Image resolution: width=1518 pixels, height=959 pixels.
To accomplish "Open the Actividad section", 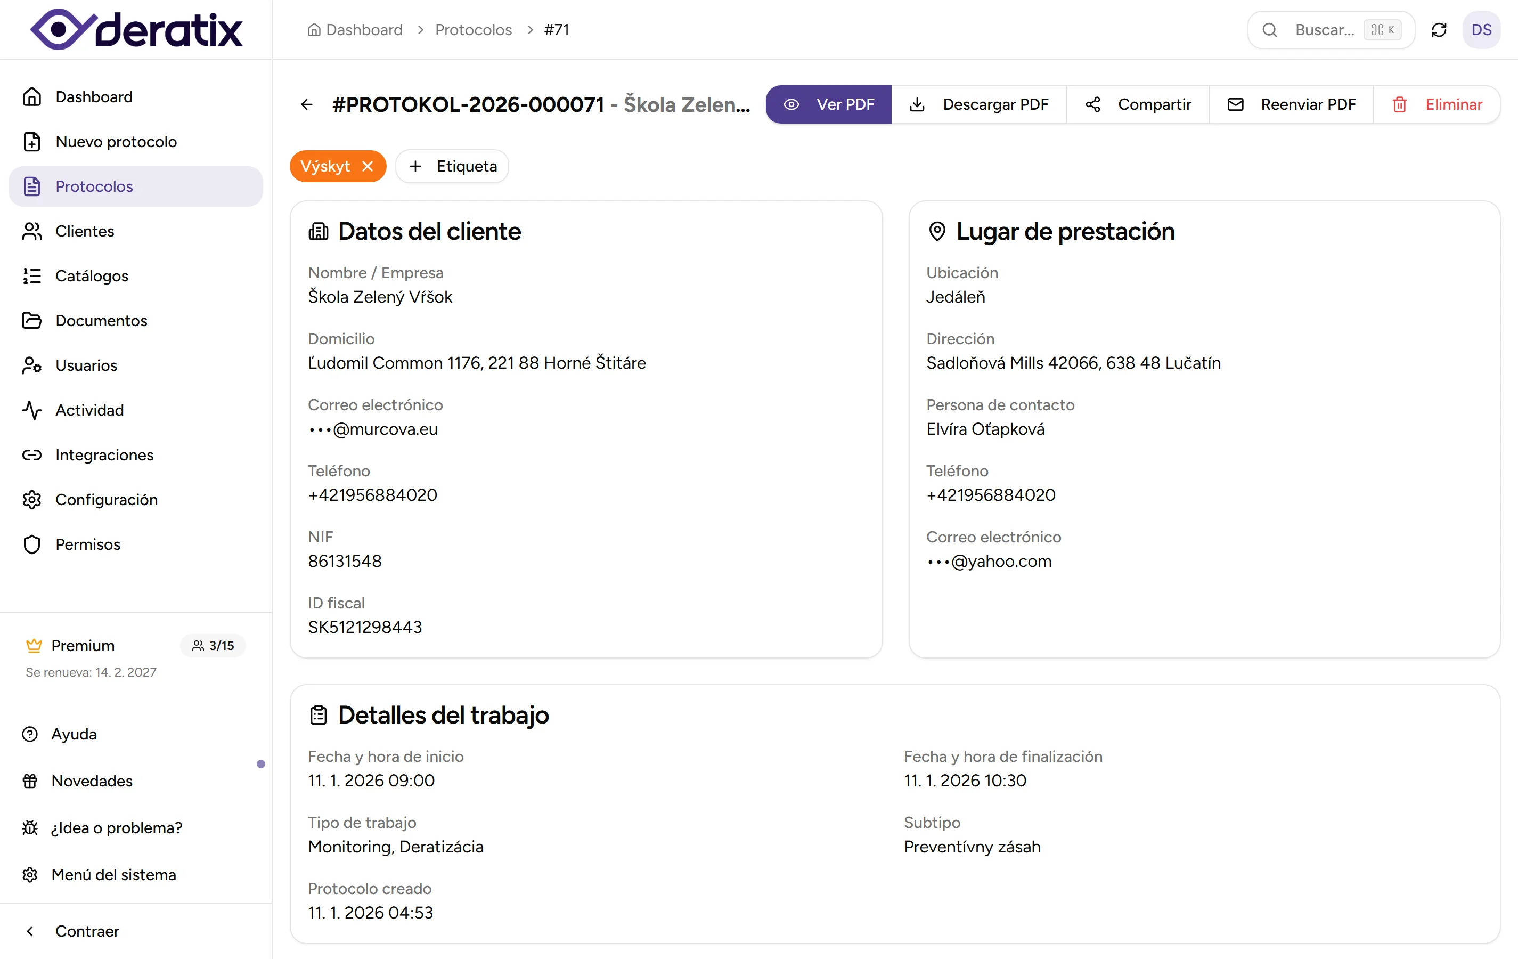I will (89, 410).
